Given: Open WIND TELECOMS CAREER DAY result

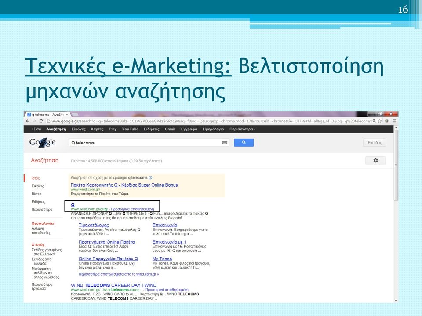Looking at the screenshot, I should 113,285.
